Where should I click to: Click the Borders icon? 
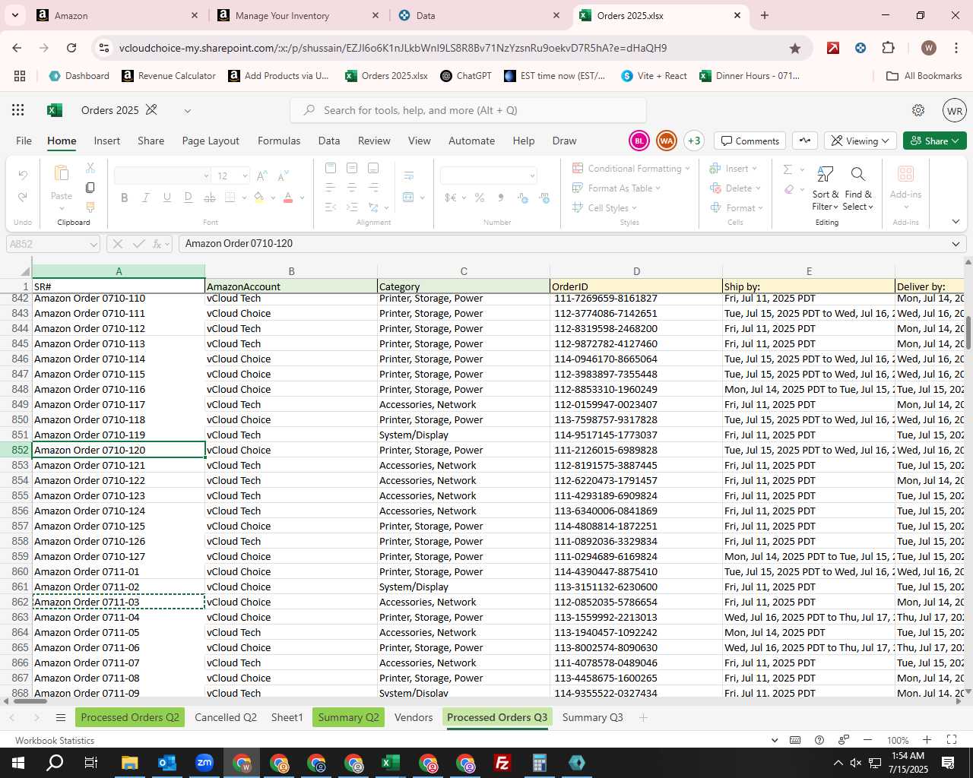coord(230,198)
